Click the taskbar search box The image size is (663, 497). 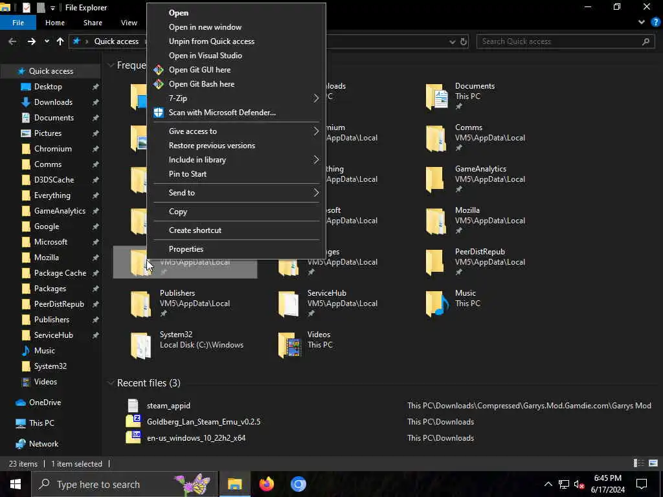click(x=125, y=484)
